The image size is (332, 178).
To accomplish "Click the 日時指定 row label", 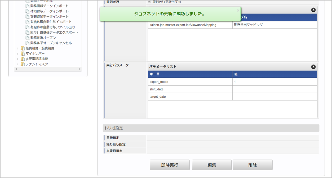I will click(x=113, y=138).
